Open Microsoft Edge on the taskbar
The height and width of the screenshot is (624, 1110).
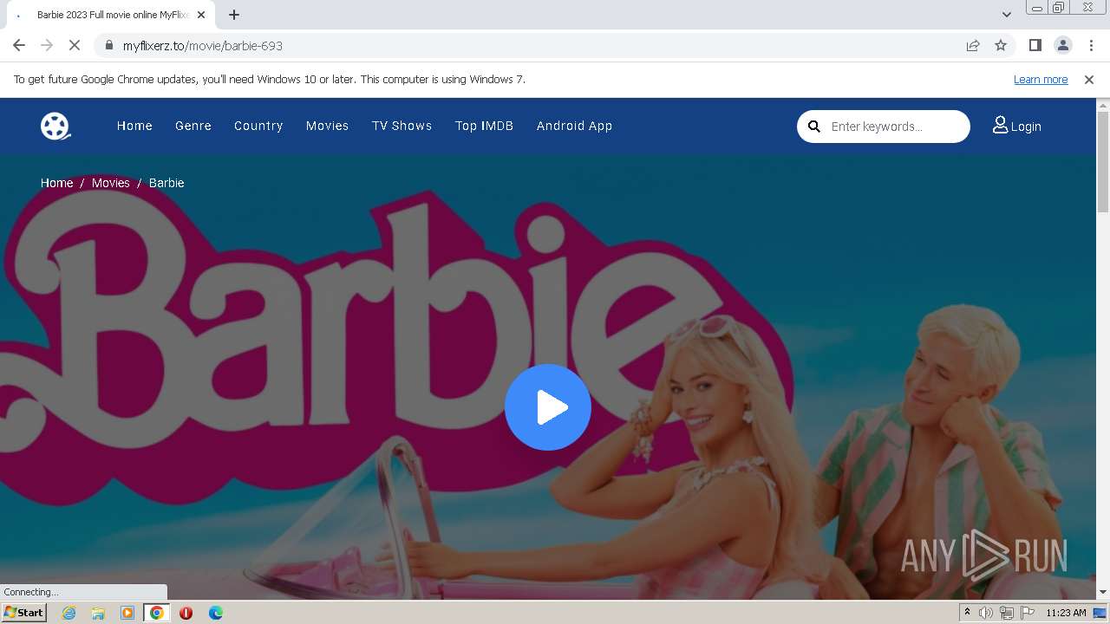(215, 613)
